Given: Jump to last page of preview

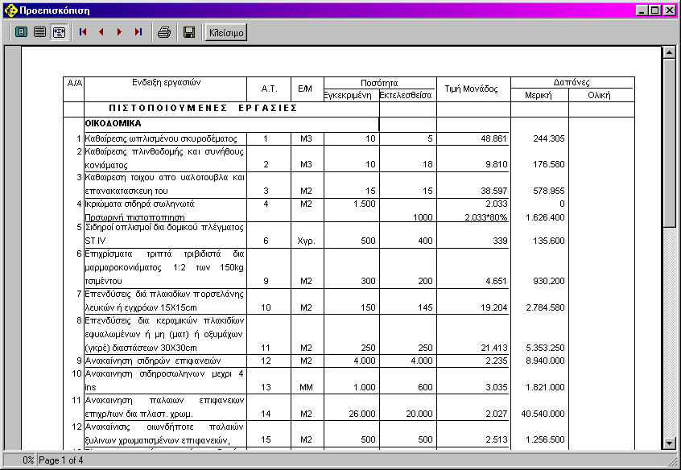Looking at the screenshot, I should coord(138,32).
